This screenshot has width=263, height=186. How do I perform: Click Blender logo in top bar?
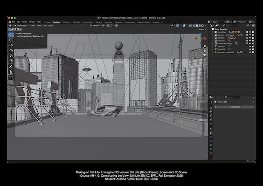10,22
